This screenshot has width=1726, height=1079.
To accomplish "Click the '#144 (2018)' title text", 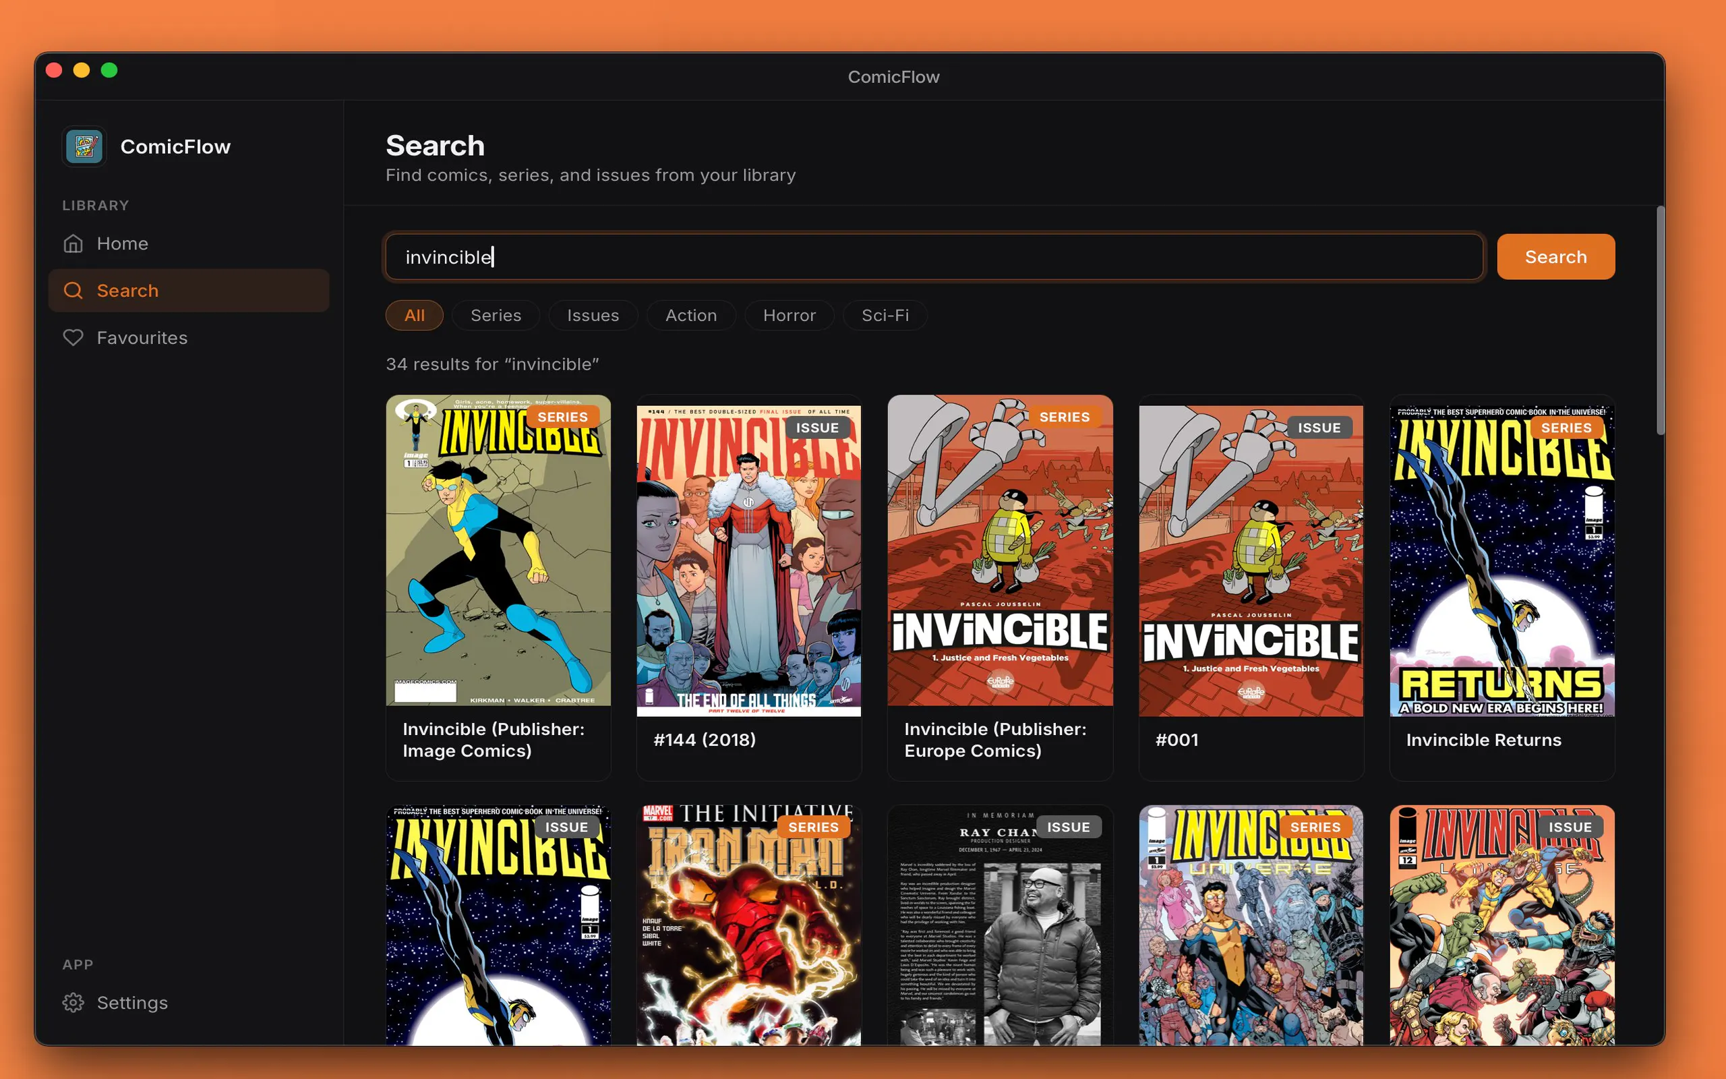I will tap(705, 740).
